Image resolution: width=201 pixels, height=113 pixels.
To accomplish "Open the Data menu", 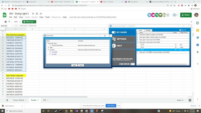I will click(41, 17).
